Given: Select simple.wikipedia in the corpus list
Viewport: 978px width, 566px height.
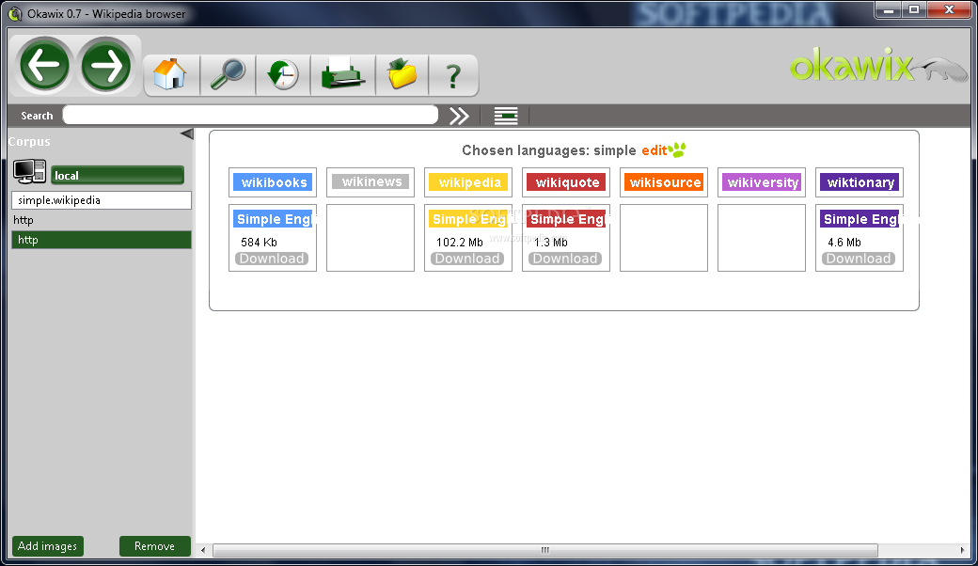Looking at the screenshot, I should (101, 200).
